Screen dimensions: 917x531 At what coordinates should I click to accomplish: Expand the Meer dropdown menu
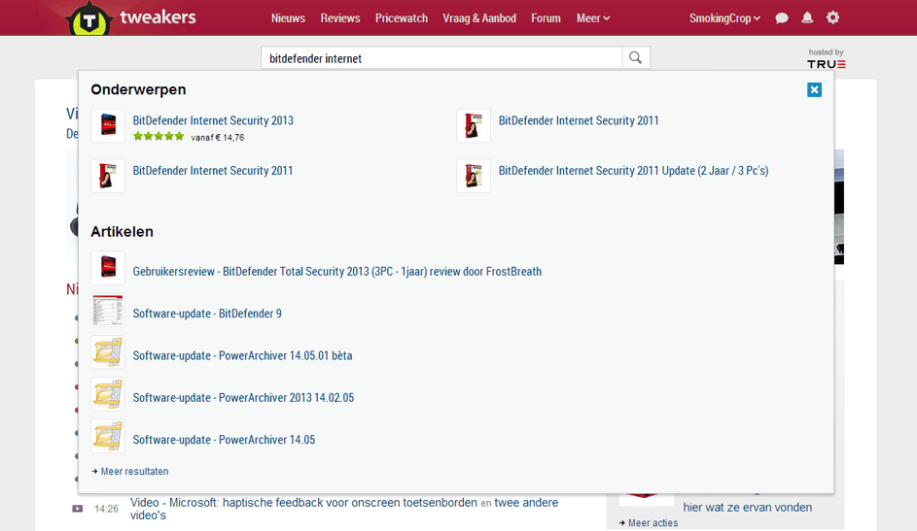593,18
